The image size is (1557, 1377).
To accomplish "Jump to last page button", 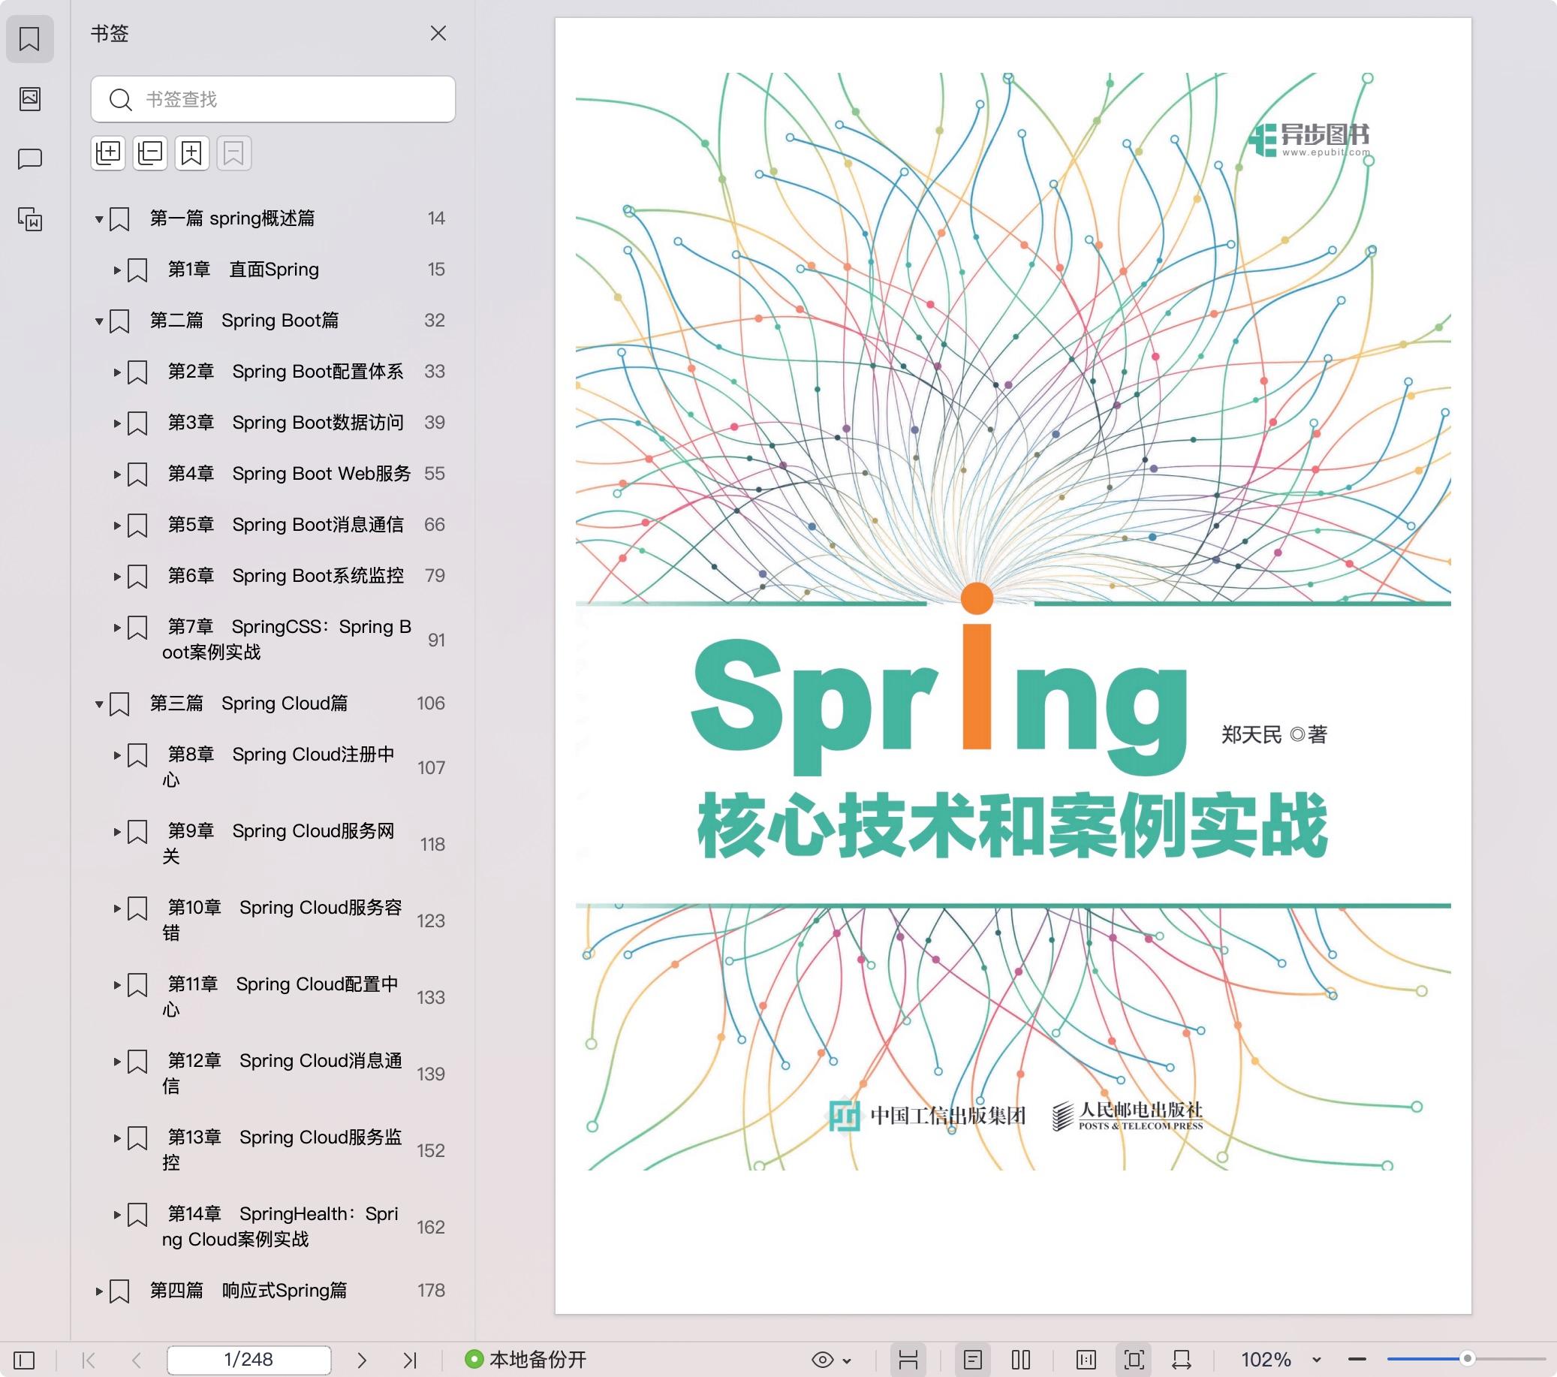I will (410, 1360).
